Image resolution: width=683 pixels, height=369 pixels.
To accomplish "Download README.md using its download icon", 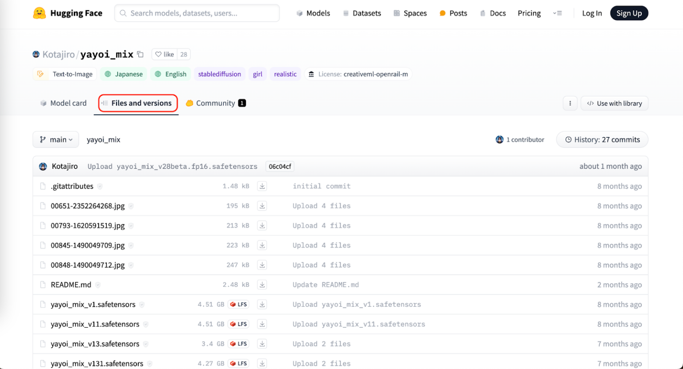I will 262,285.
